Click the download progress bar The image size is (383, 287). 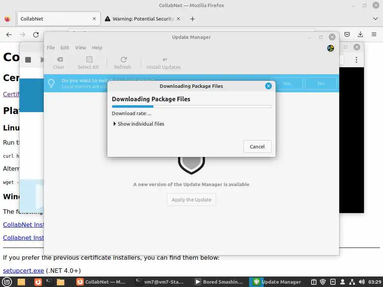coord(191,107)
